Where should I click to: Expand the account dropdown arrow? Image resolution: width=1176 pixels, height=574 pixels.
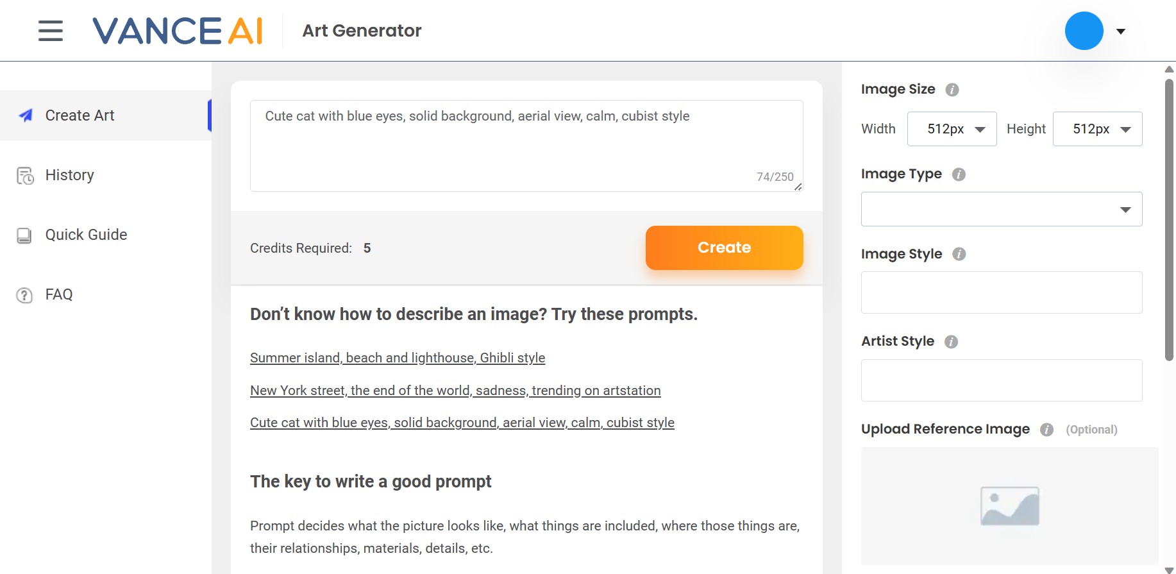click(x=1121, y=31)
